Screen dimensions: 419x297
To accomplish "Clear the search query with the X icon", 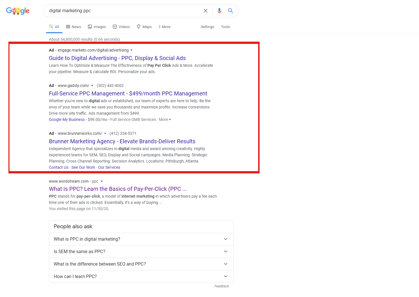I will pyautogui.click(x=206, y=11).
